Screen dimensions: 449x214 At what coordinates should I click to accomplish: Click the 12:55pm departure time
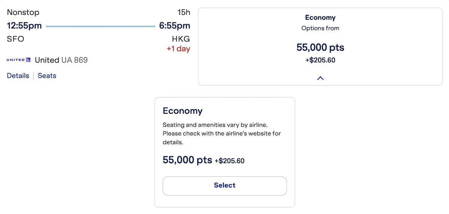pyautogui.click(x=24, y=26)
